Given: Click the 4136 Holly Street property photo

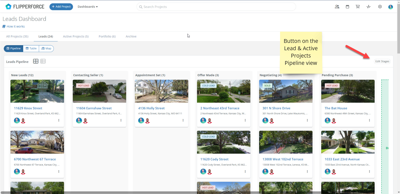Looking at the screenshot, I should pyautogui.click(x=161, y=91).
